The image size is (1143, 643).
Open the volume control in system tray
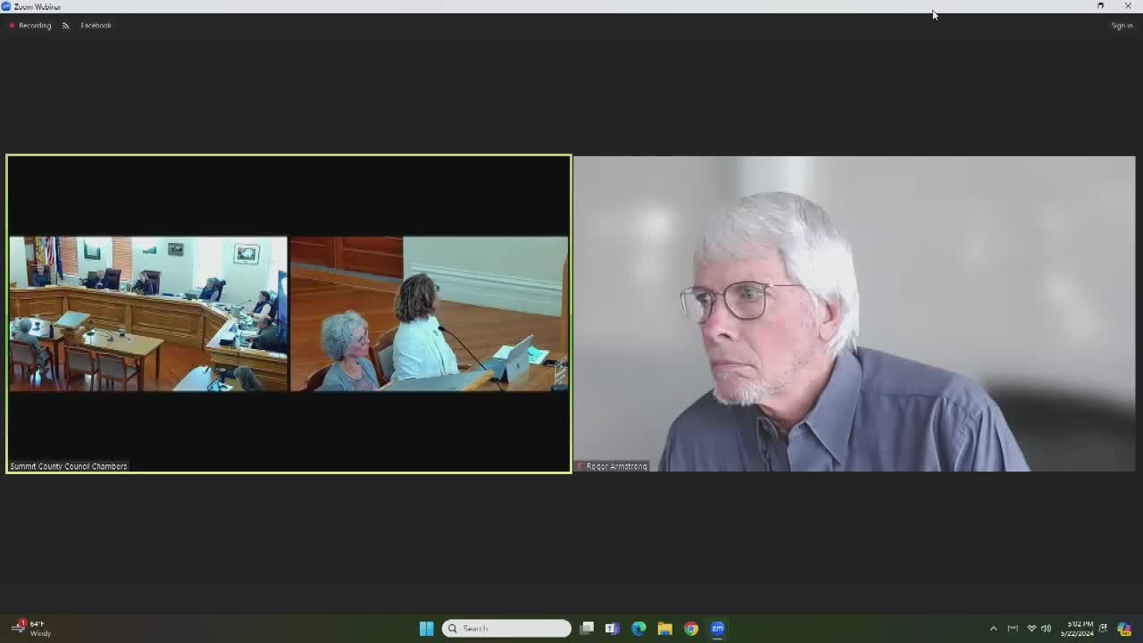coord(1047,629)
